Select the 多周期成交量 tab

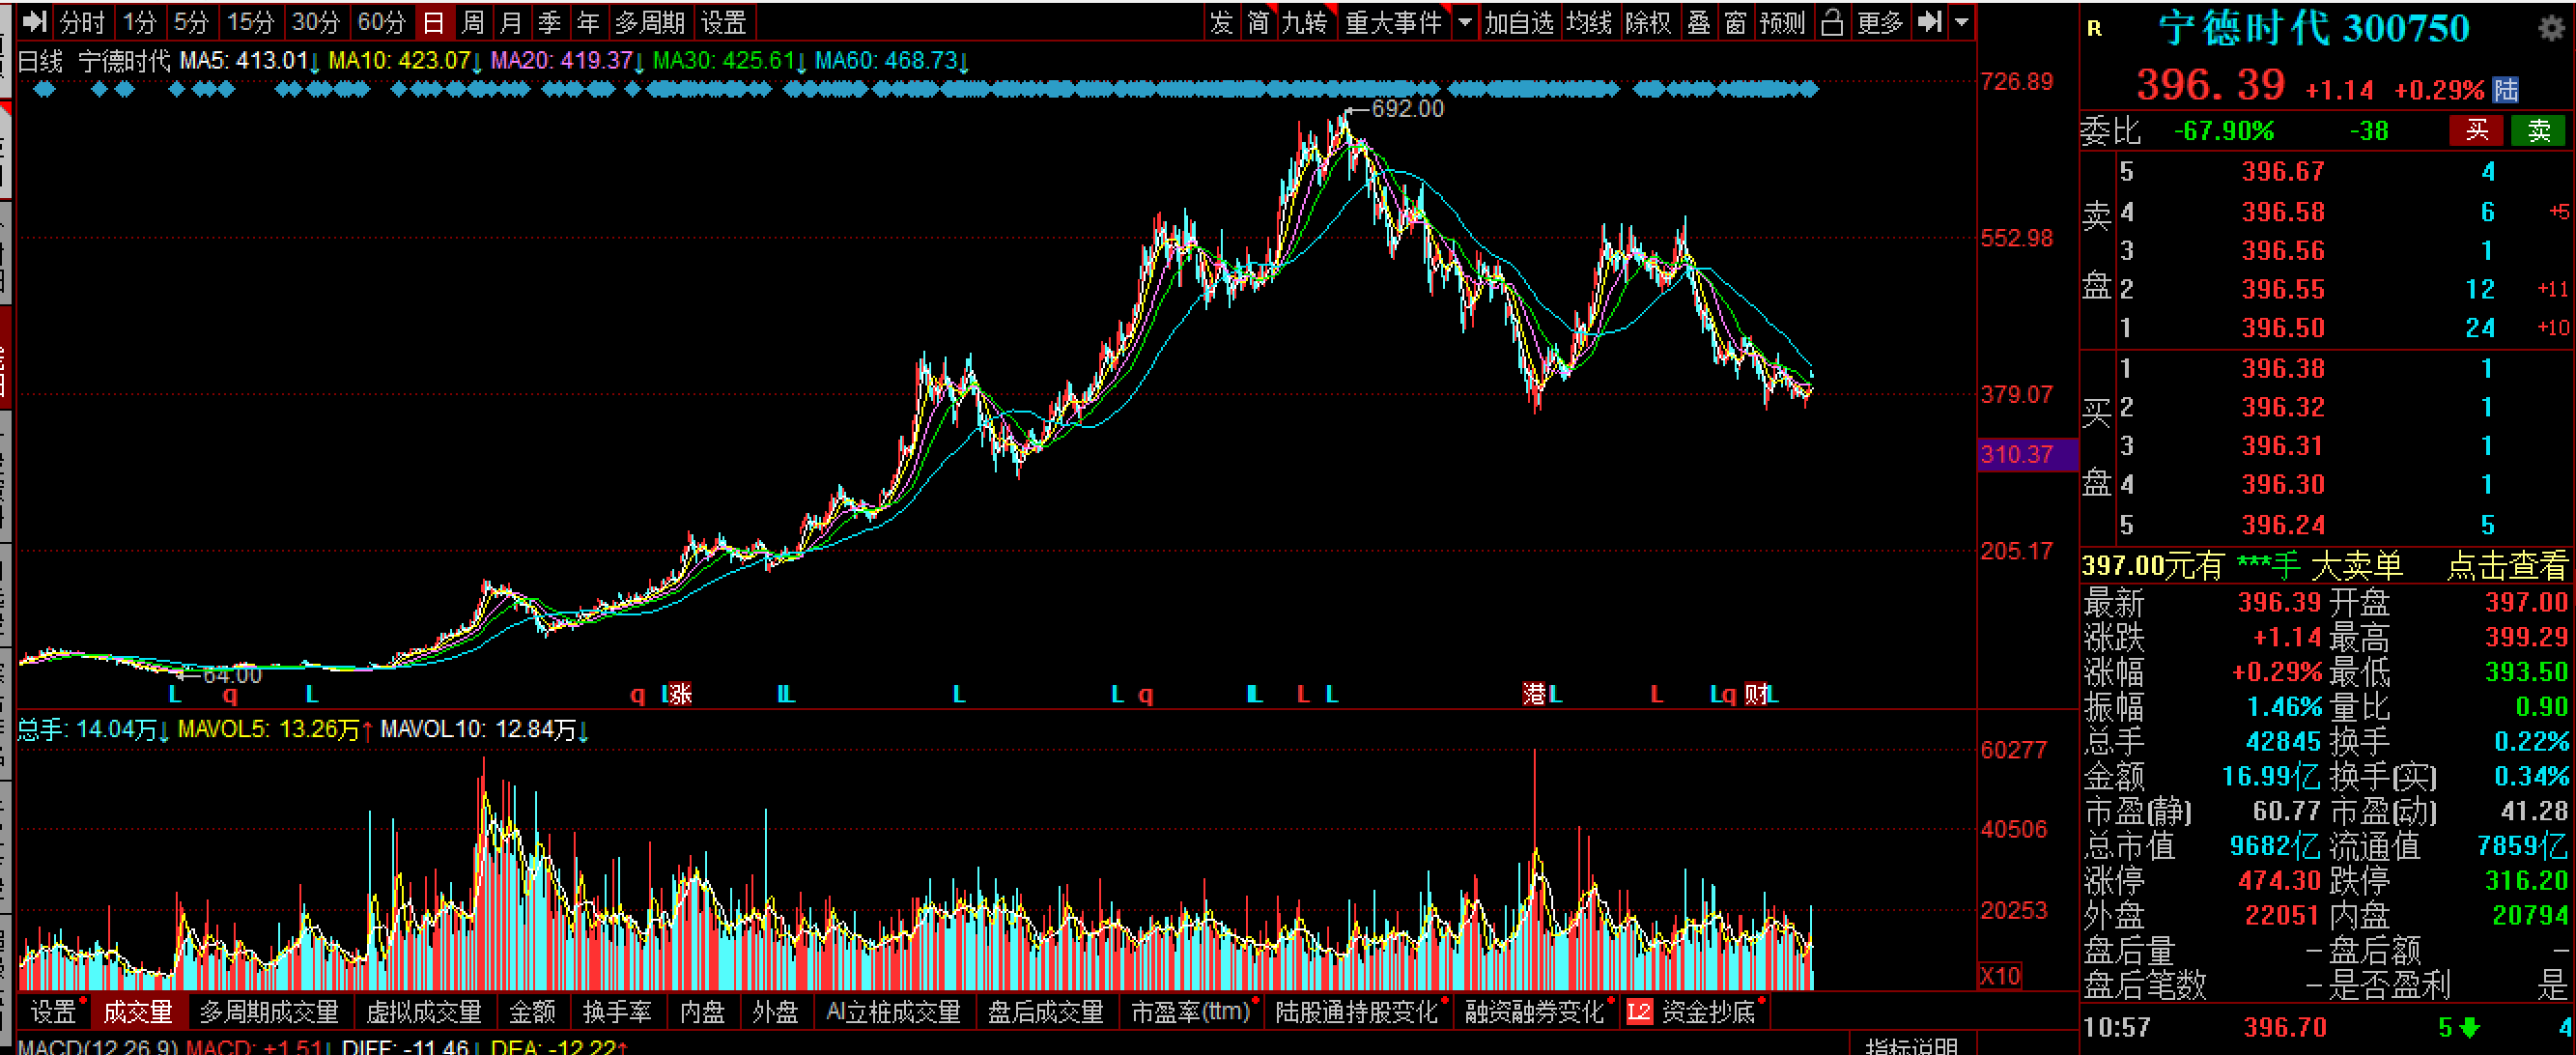point(269,1012)
